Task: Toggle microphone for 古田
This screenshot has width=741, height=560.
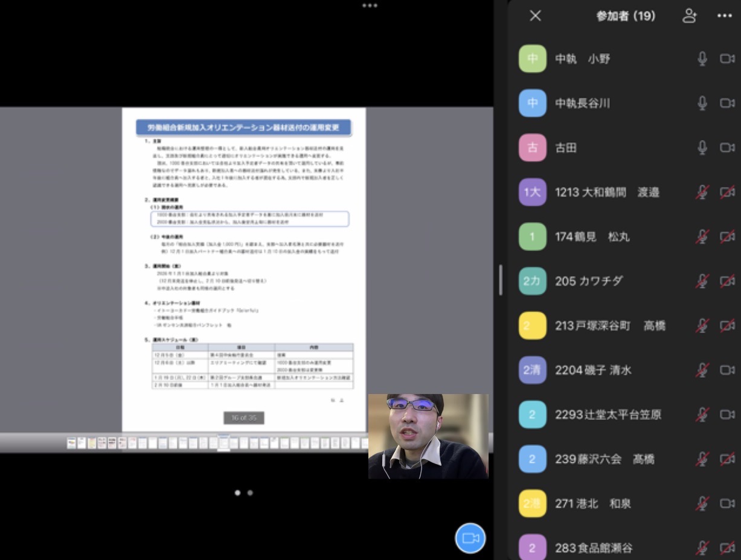Action: pos(702,148)
